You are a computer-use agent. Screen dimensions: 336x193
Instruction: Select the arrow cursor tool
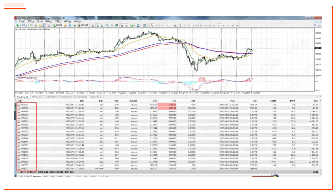(152, 25)
